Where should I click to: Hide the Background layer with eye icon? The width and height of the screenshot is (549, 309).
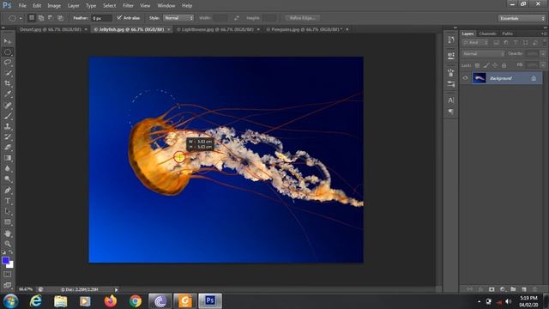465,78
